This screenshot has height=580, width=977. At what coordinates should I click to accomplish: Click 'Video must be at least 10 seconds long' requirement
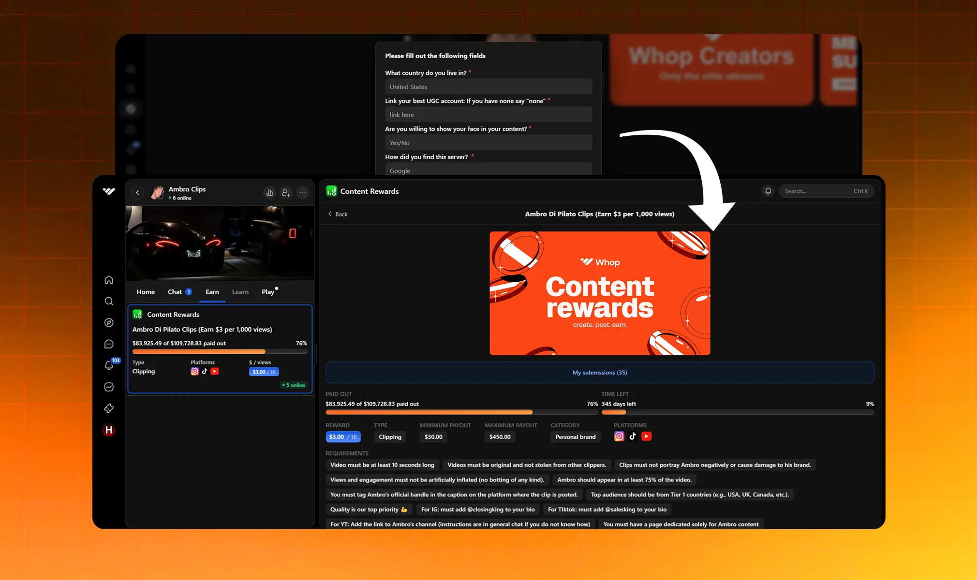point(382,465)
